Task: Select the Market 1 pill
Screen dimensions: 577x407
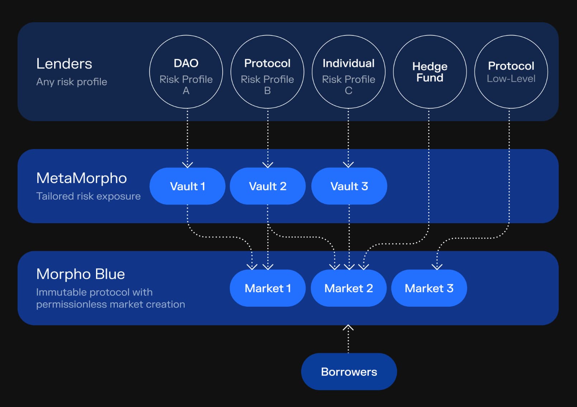Action: pyautogui.click(x=268, y=288)
